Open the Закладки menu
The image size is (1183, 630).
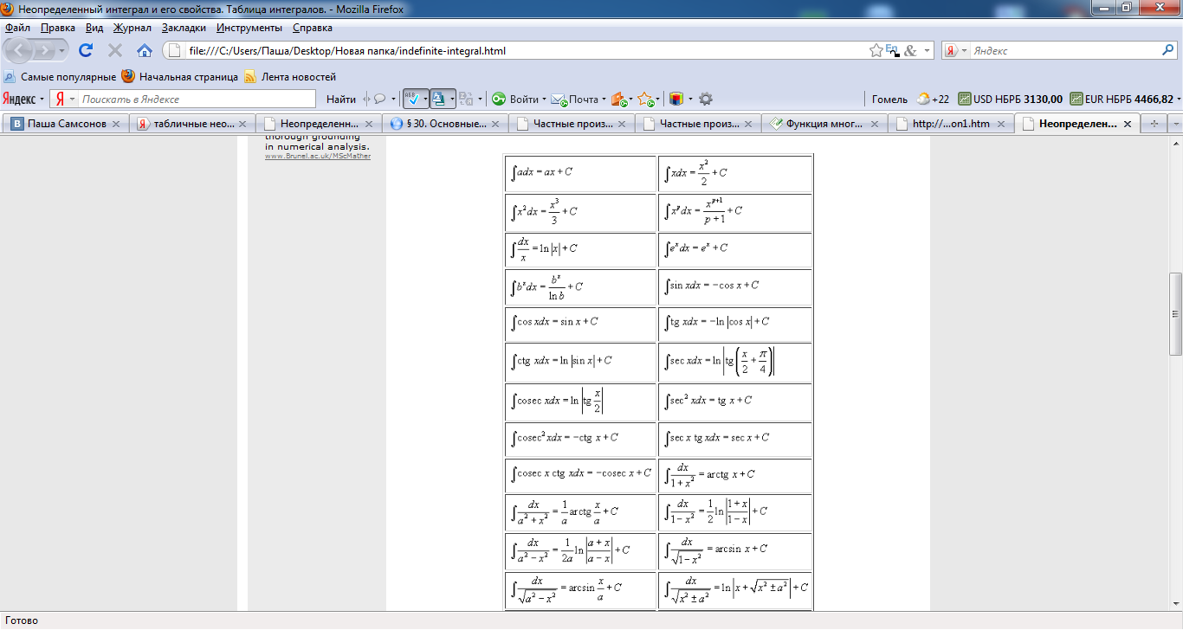click(x=184, y=28)
